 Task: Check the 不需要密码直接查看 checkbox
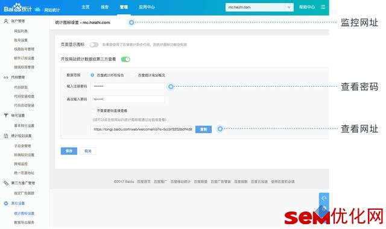pyautogui.click(x=93, y=111)
